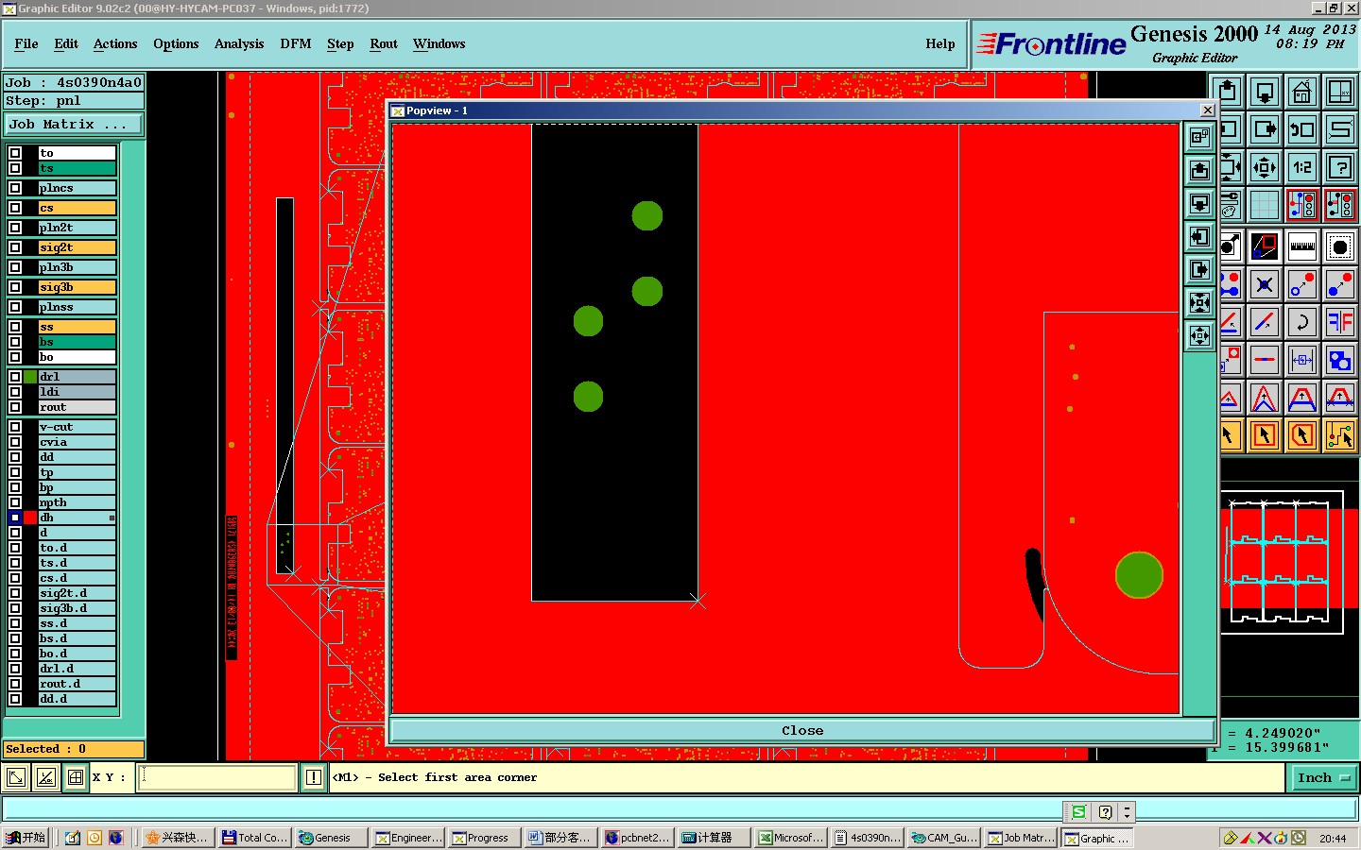
Task: Open the Analysis menu
Action: 239,43
